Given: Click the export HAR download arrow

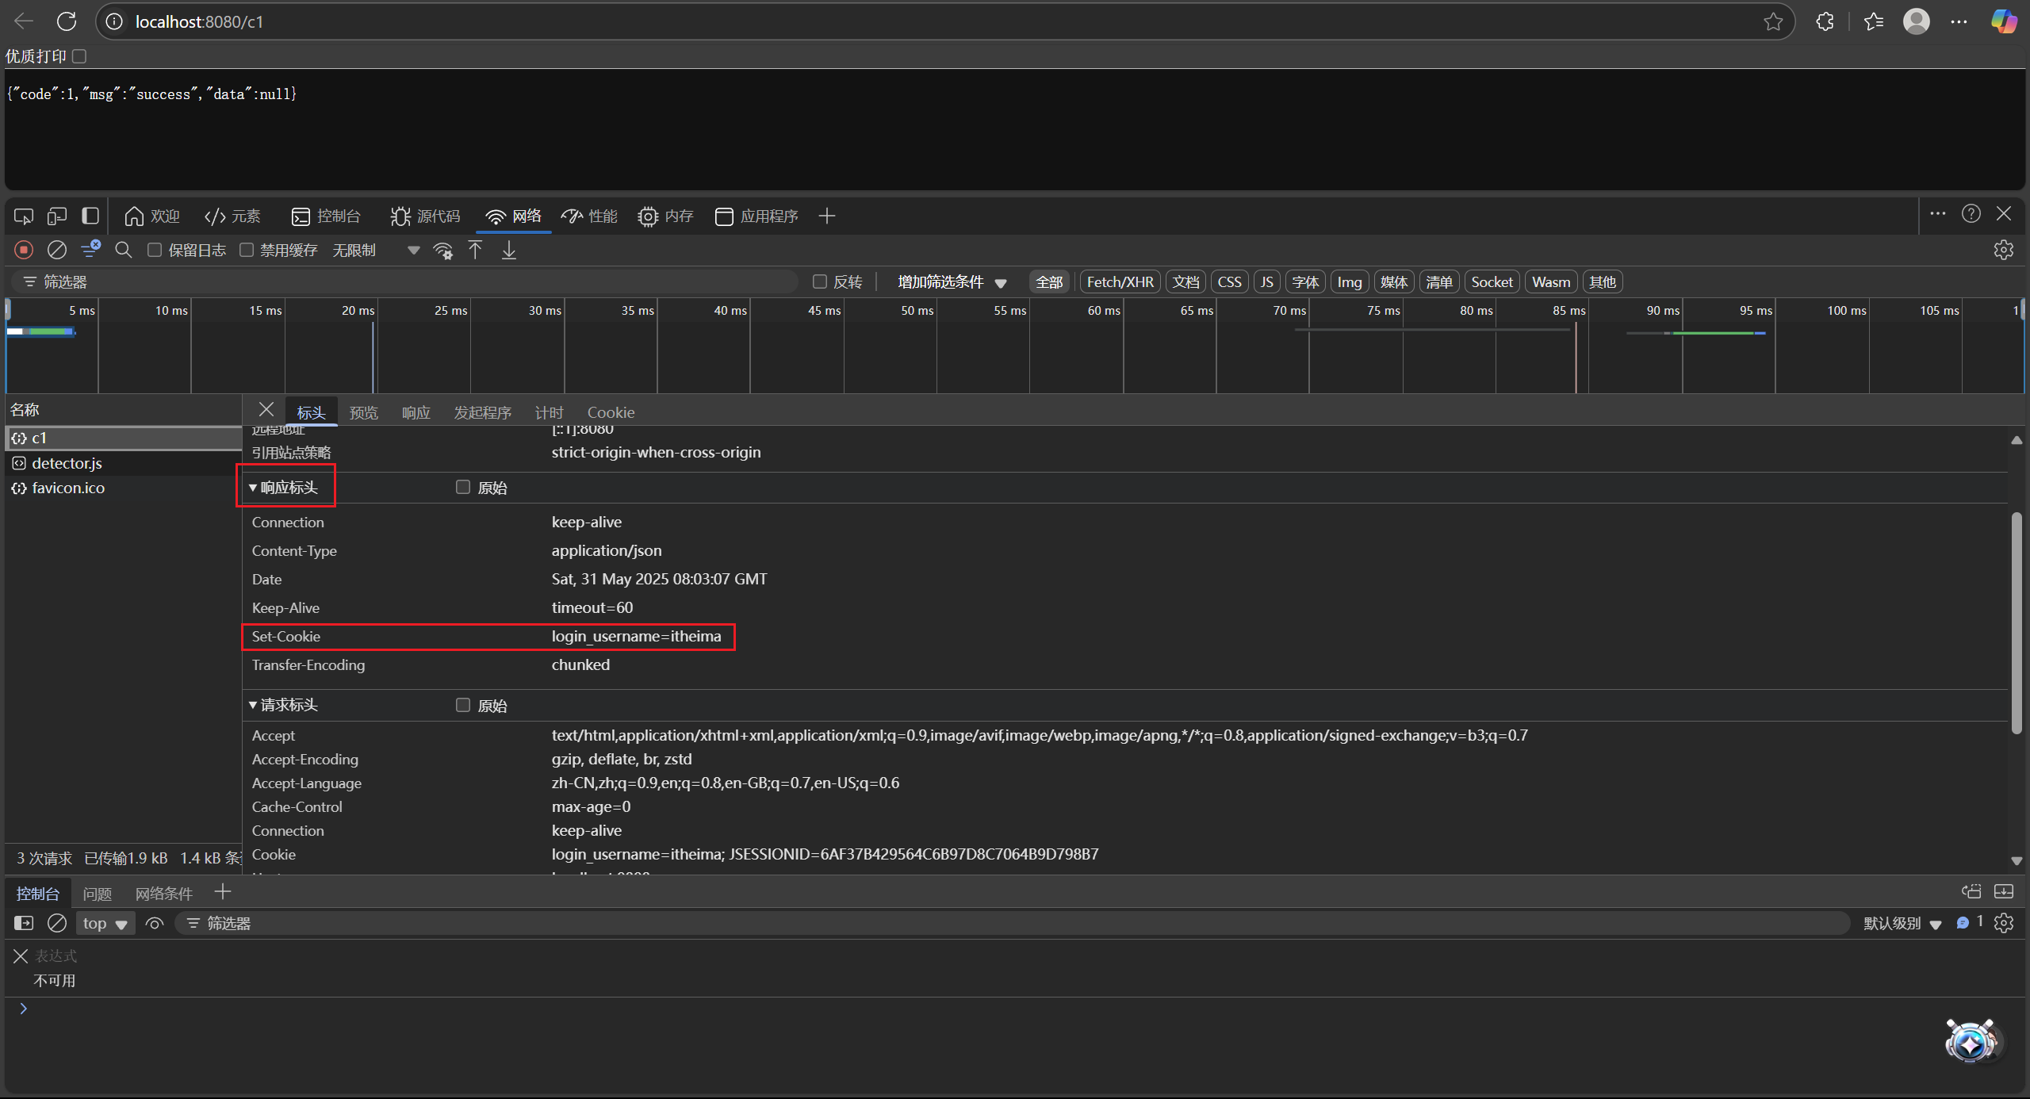Looking at the screenshot, I should [509, 250].
